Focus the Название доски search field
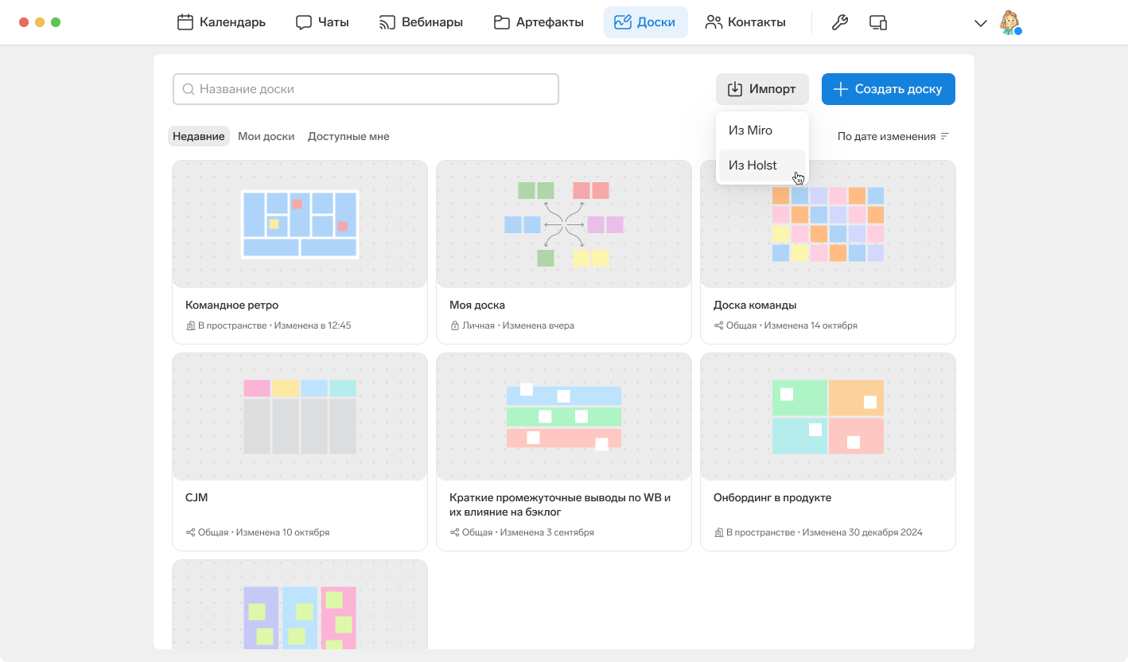This screenshot has width=1128, height=662. coord(366,89)
